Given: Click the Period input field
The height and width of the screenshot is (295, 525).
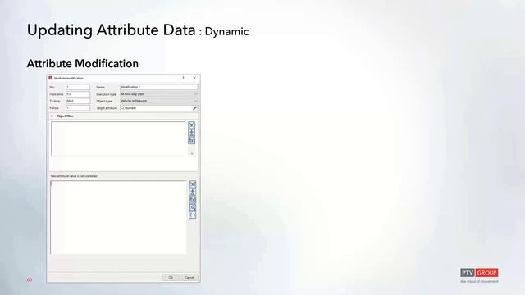Looking at the screenshot, I should 78,108.
